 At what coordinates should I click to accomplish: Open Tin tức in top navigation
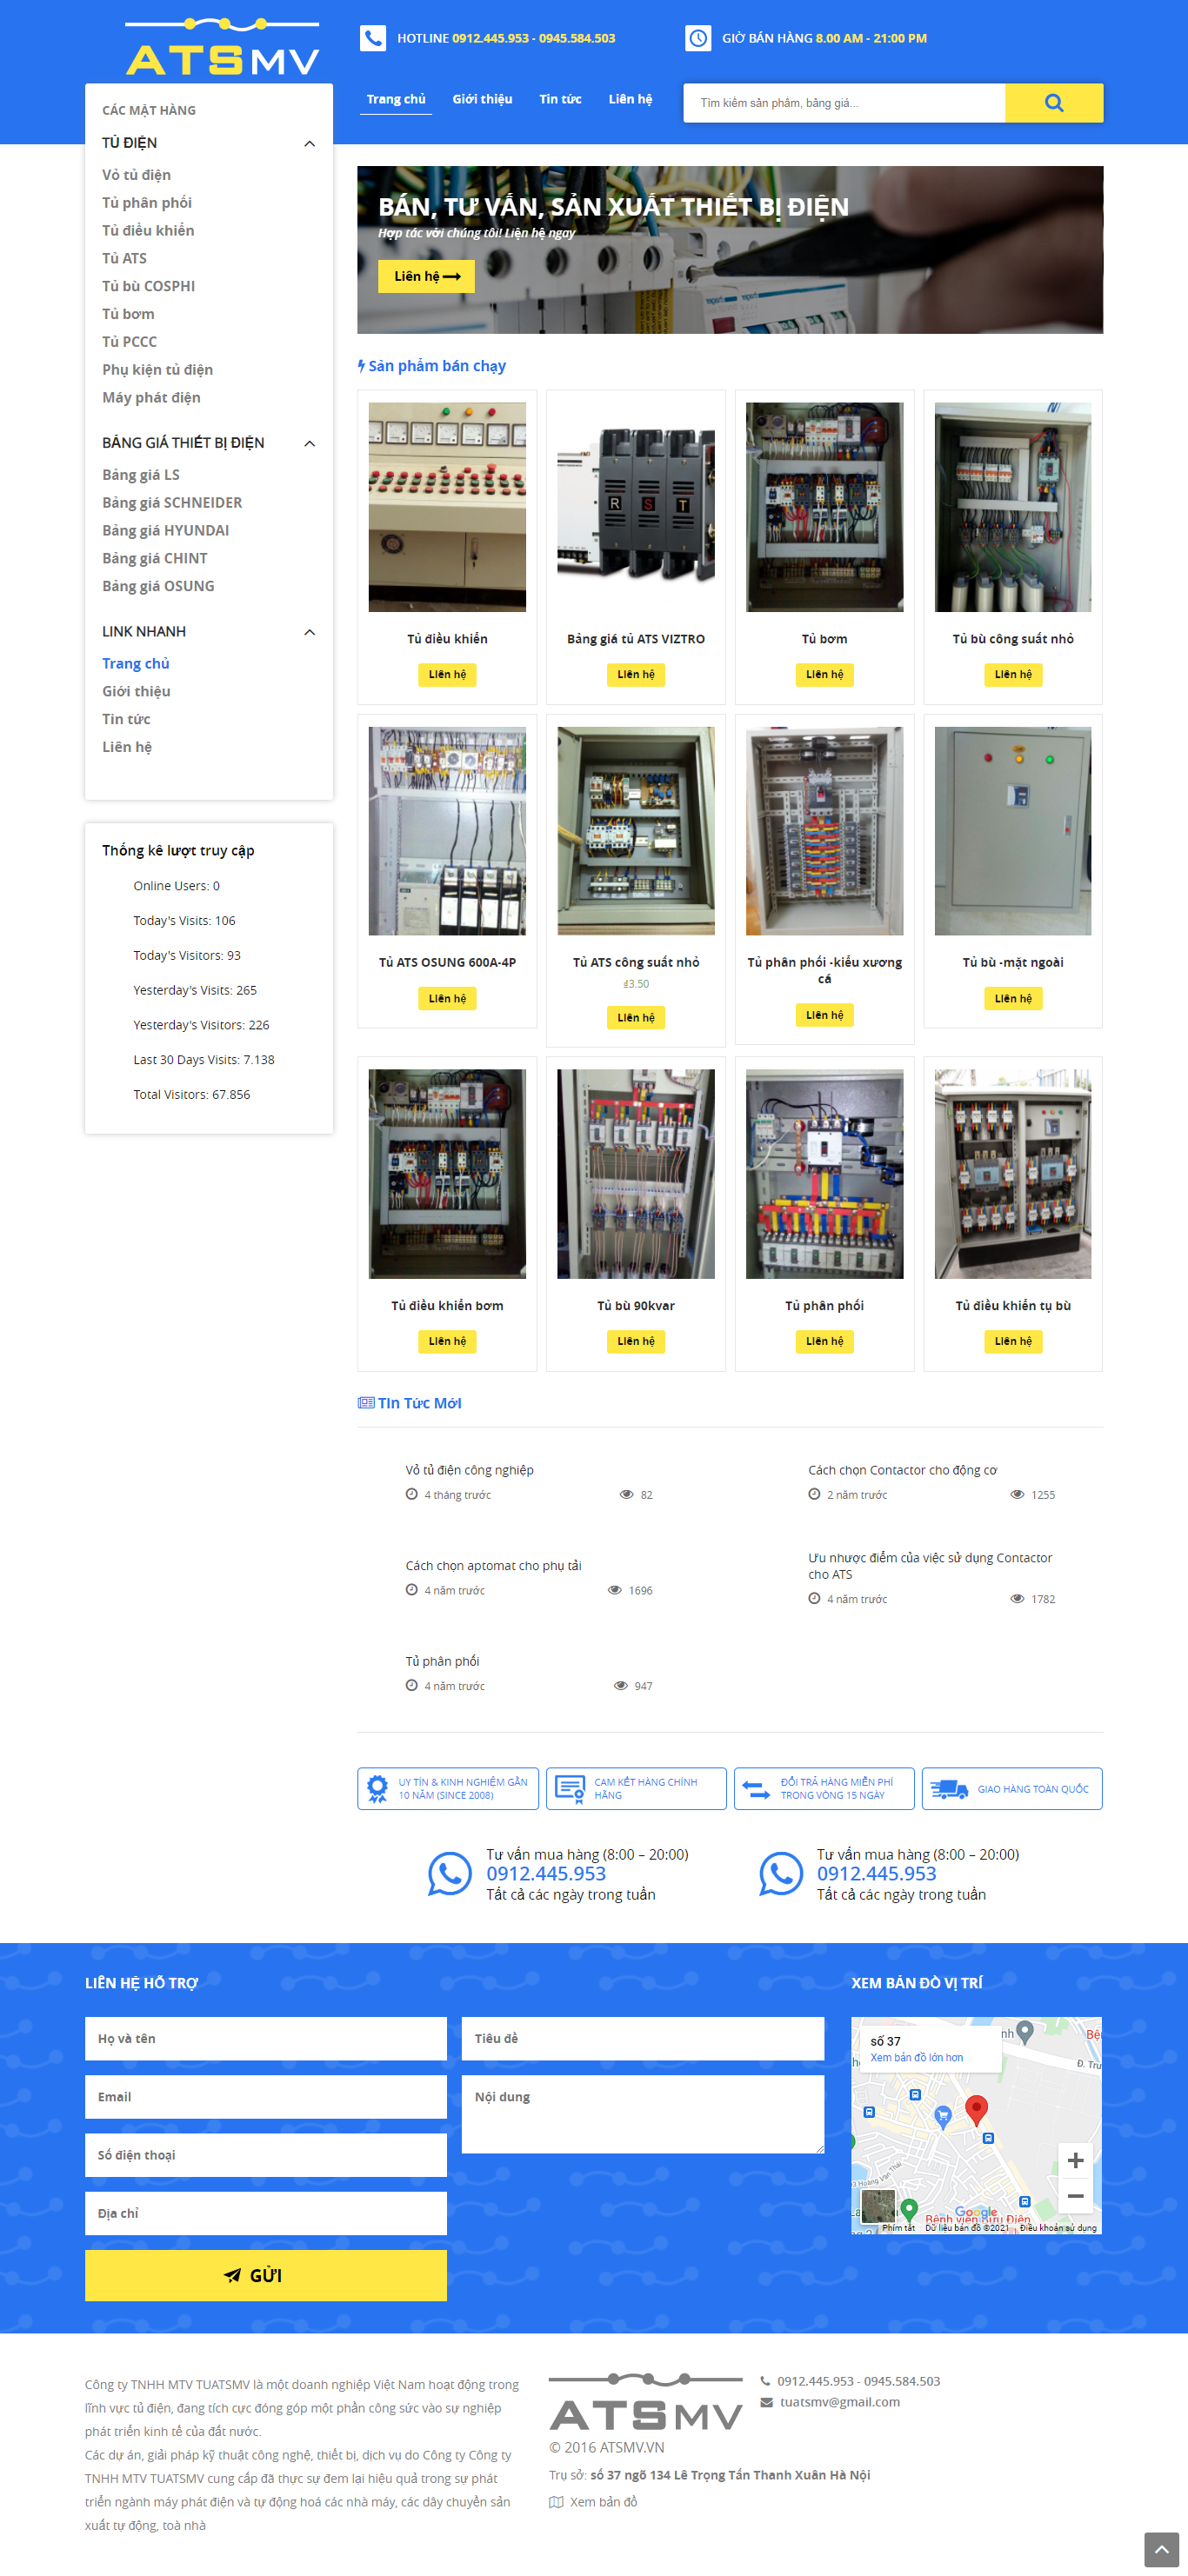tap(560, 99)
